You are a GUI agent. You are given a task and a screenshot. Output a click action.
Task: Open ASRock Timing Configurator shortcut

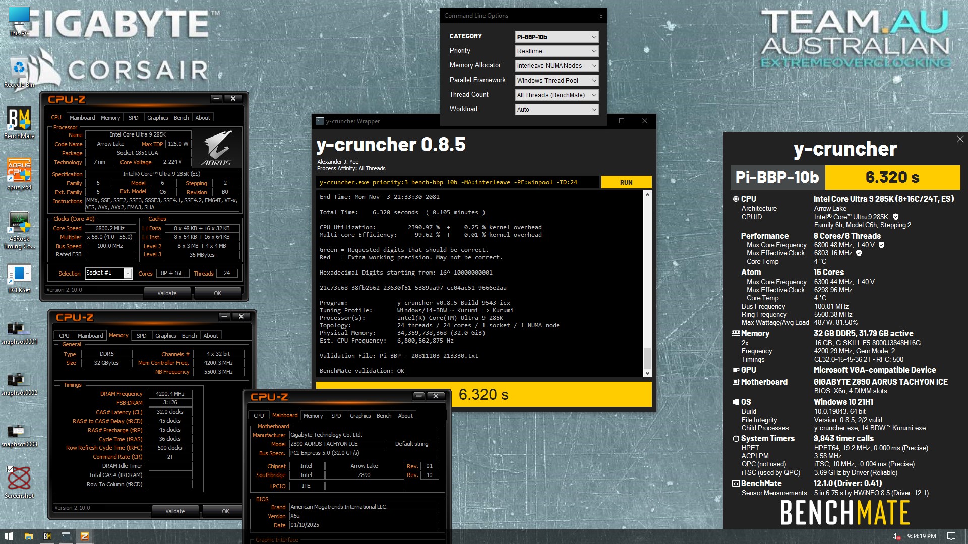[19, 230]
